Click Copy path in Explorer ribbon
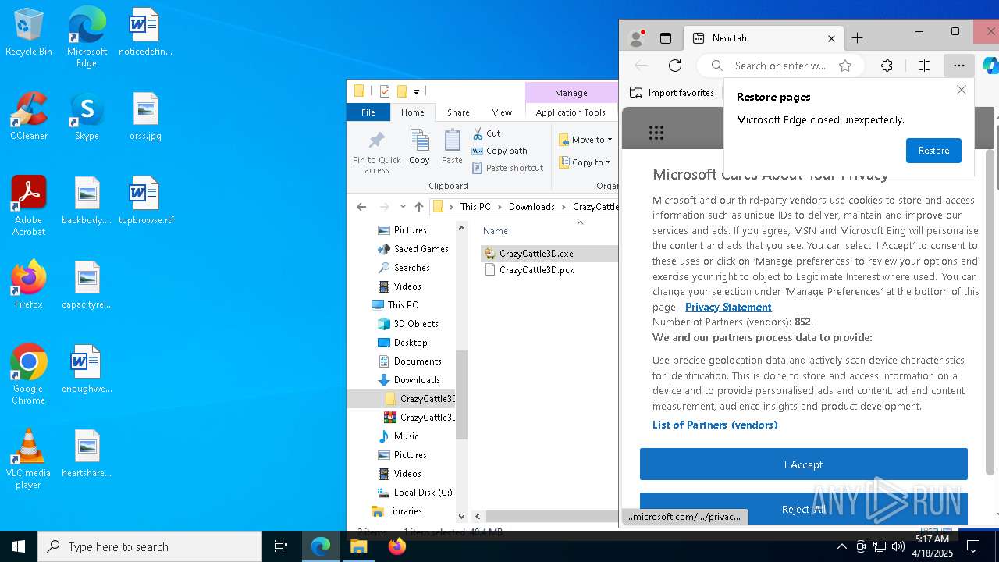 coord(499,151)
